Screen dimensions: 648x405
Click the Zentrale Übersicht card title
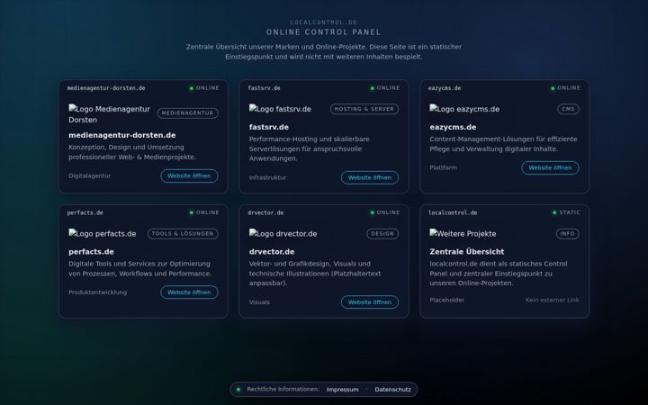tap(466, 252)
